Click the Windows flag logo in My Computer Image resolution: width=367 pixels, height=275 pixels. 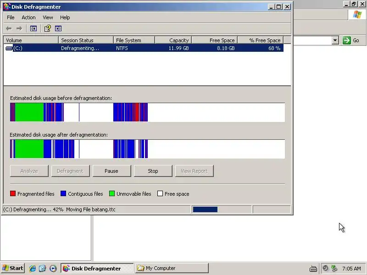click(x=357, y=15)
